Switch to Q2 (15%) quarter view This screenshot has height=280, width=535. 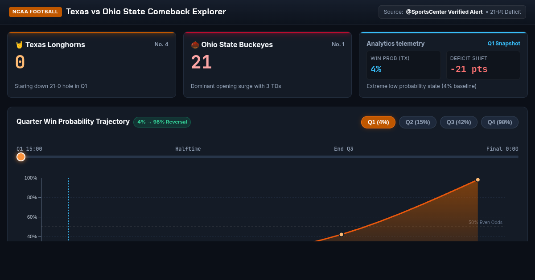click(418, 122)
